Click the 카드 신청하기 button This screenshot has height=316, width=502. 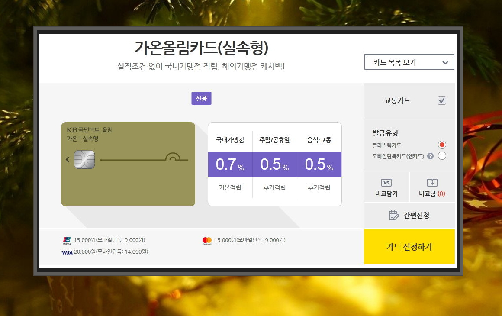click(x=409, y=247)
